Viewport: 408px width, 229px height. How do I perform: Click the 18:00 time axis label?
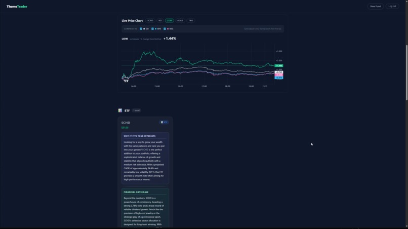click(227, 86)
